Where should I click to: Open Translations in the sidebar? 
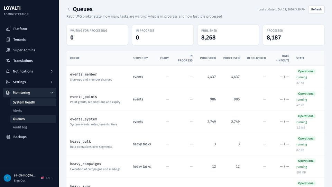tap(29, 61)
